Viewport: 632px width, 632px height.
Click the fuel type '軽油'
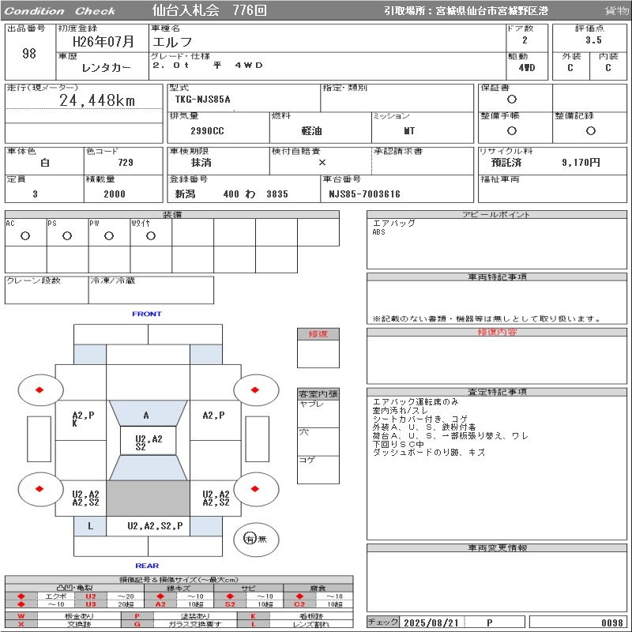pyautogui.click(x=311, y=131)
